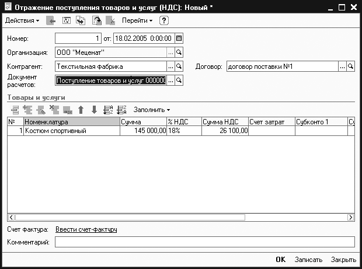This screenshot has width=362, height=269.
Task: Click the % НДС column header
Action: [185, 122]
